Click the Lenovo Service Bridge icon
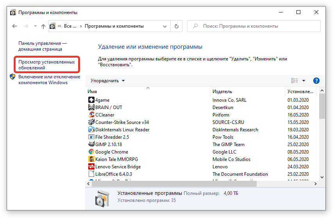Screen dimensions: 334x219 point(91,166)
